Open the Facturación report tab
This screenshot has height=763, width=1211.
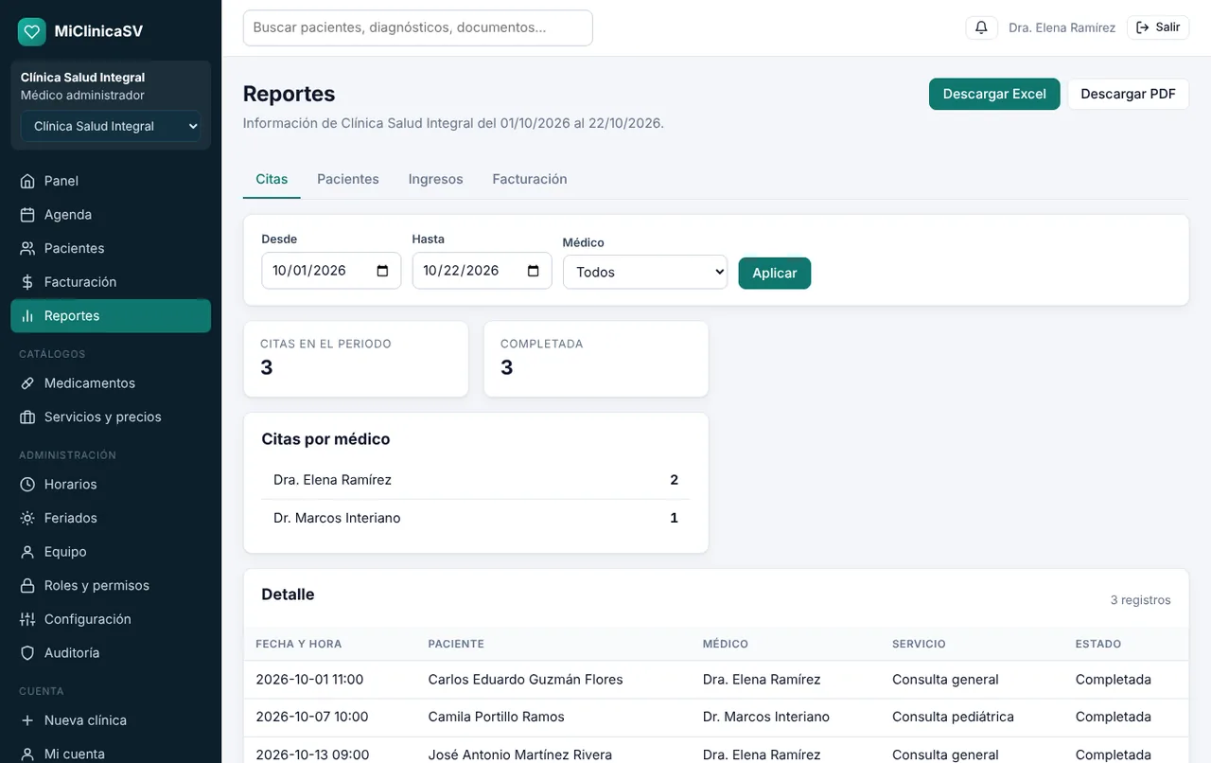pyautogui.click(x=530, y=179)
